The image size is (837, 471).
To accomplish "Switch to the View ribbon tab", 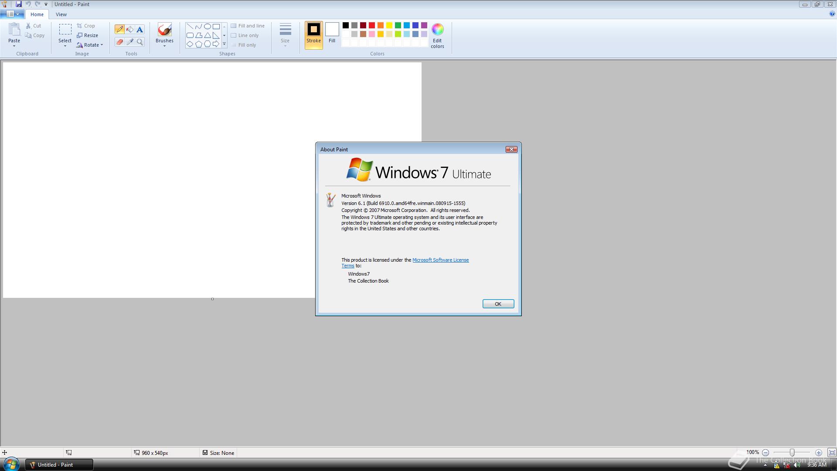I will pyautogui.click(x=61, y=14).
